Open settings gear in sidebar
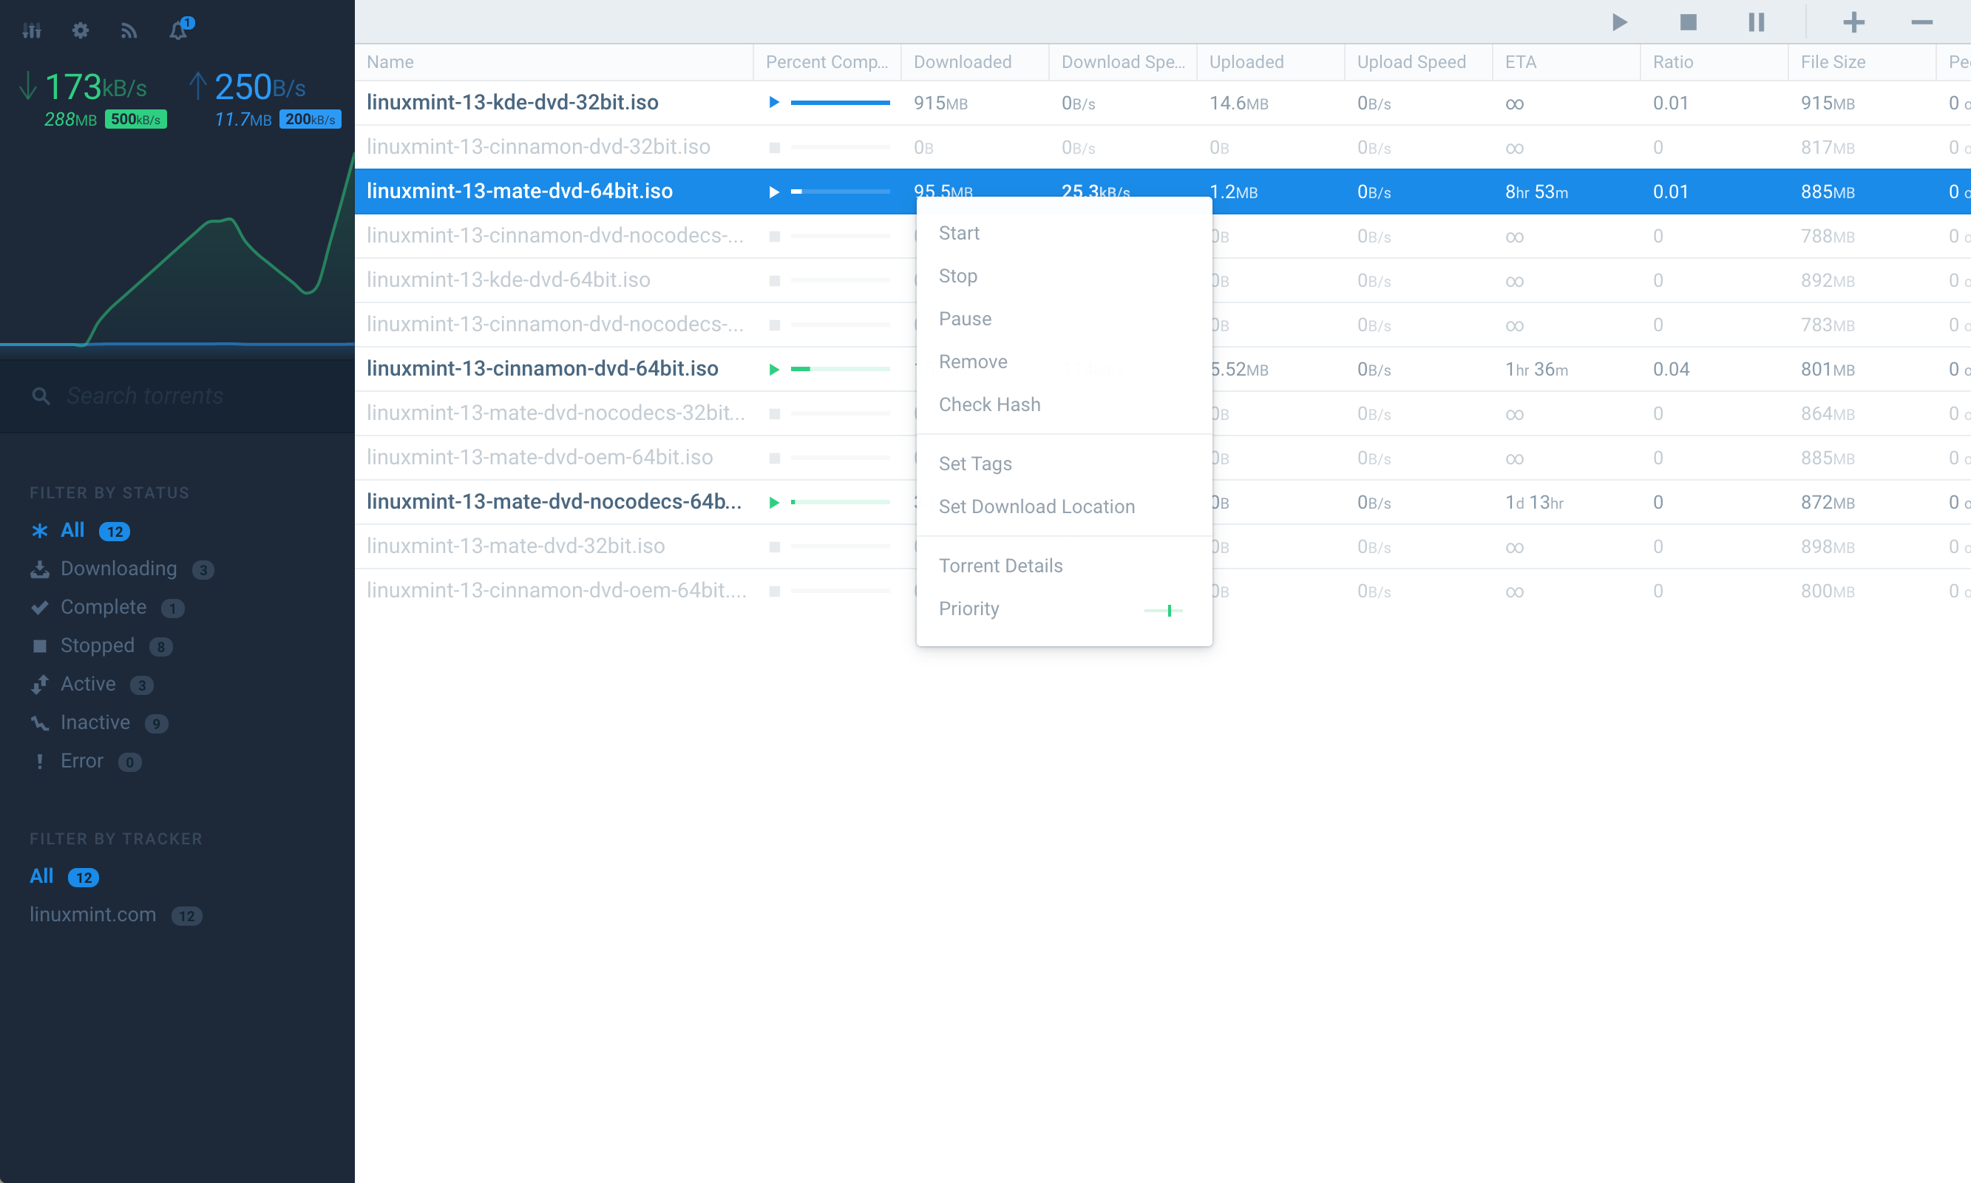 [81, 30]
